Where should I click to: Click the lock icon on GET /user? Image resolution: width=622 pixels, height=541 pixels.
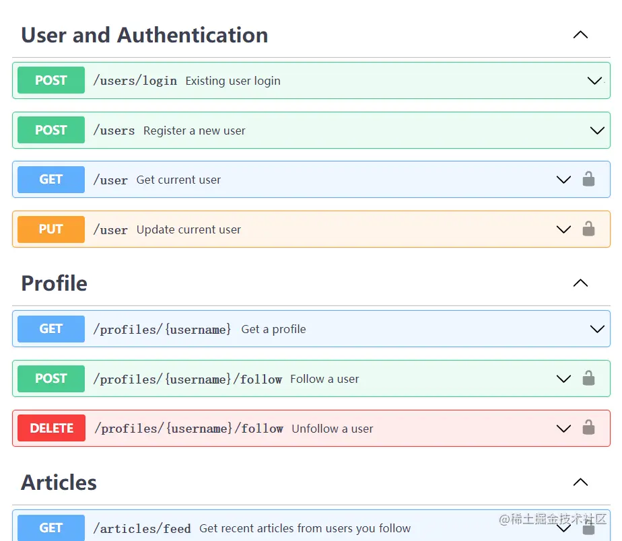pos(588,179)
